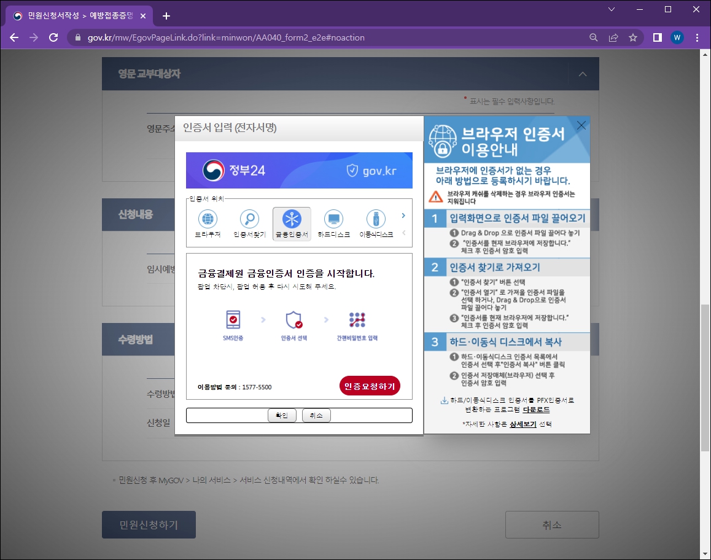
Task: Open the Chrome share icon
Action: [613, 37]
